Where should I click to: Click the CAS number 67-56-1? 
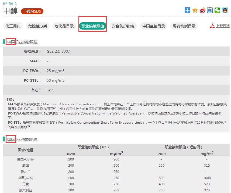tap(10, 3)
